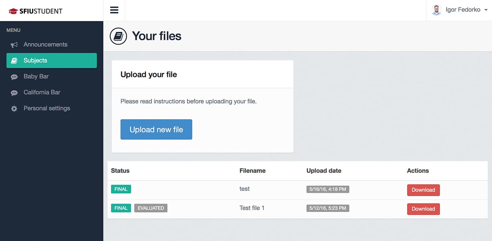
Task: Click the 'Please read instructions' text
Action: 188,101
